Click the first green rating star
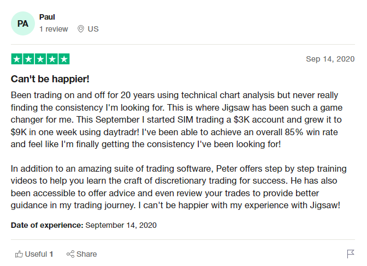This screenshot has height=266, width=367. click(x=17, y=59)
